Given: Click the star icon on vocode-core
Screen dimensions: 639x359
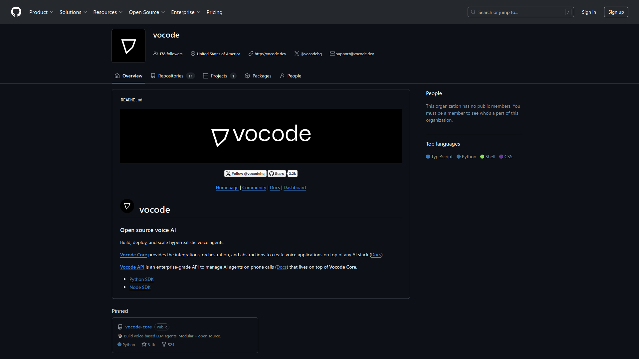Looking at the screenshot, I should pyautogui.click(x=144, y=344).
